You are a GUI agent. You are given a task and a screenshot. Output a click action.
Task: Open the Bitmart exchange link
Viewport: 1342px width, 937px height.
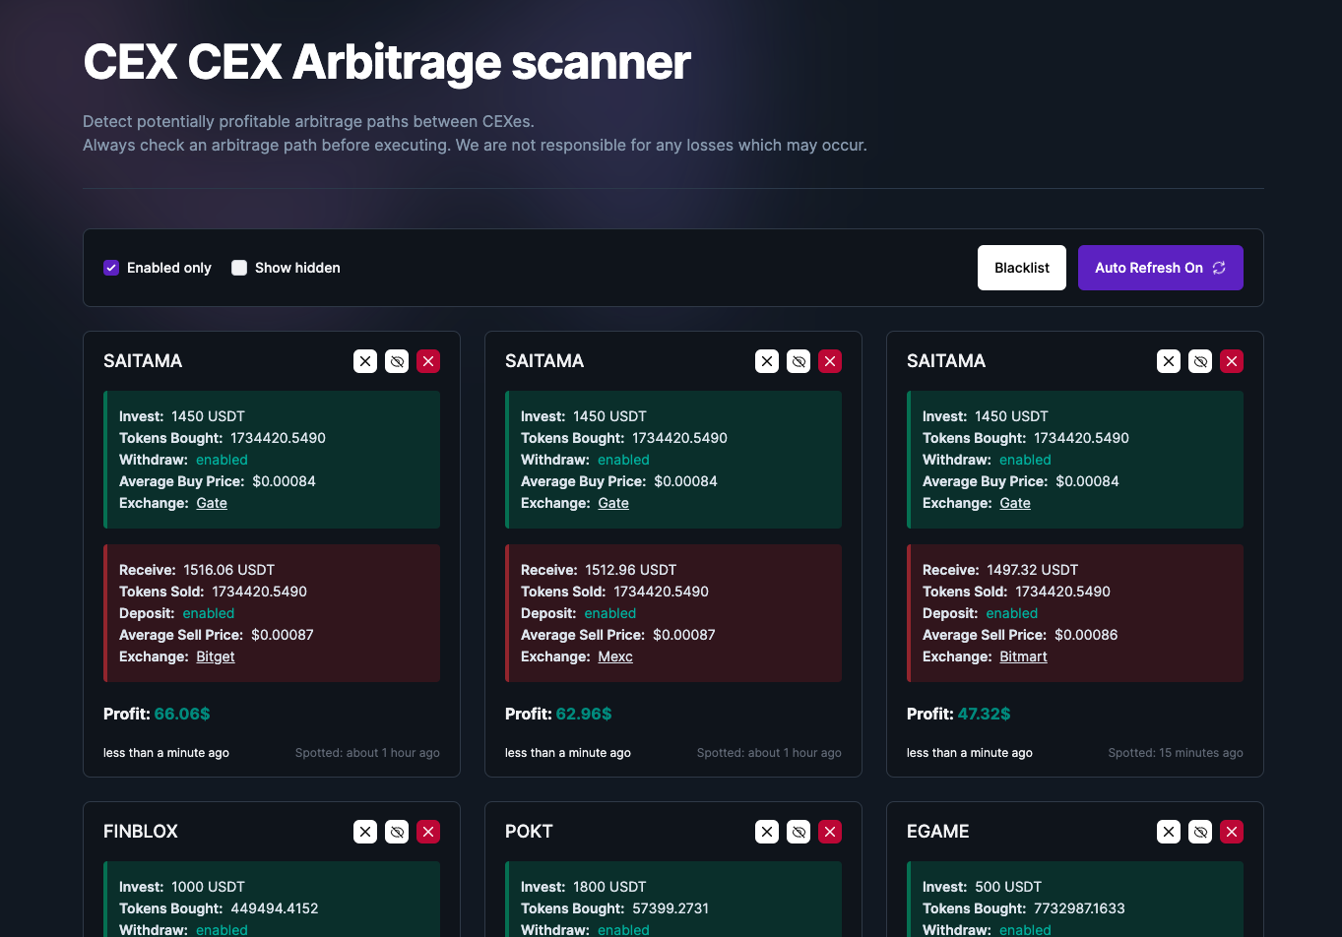[x=1023, y=656]
